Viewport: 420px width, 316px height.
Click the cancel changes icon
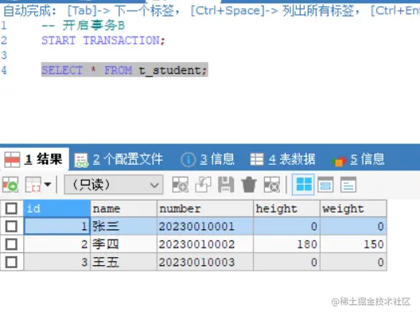pos(272,185)
